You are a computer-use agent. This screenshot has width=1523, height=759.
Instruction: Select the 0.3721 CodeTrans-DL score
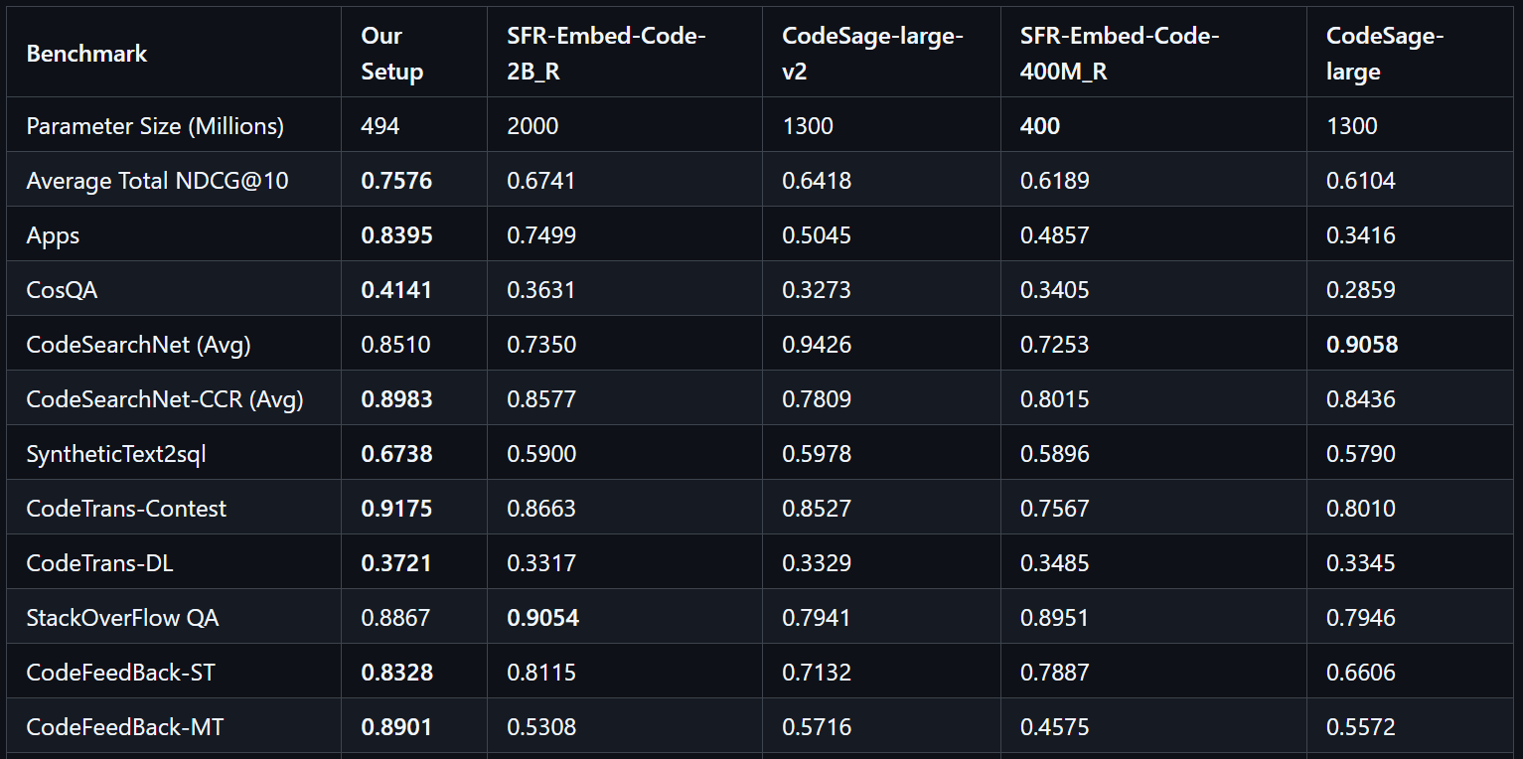click(x=396, y=563)
